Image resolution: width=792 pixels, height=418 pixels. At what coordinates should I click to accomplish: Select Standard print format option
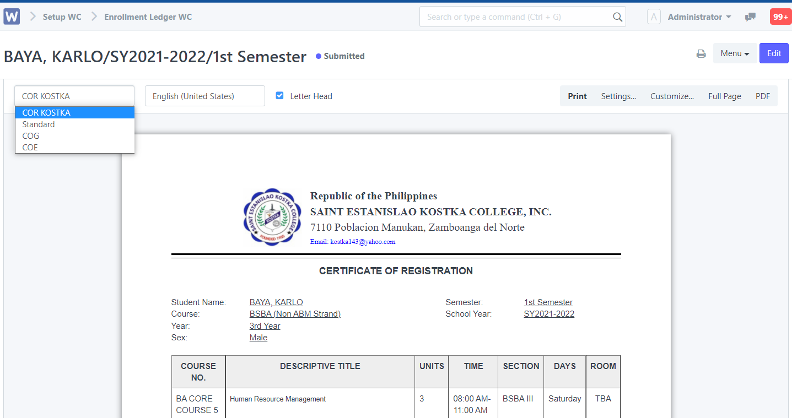click(x=39, y=124)
